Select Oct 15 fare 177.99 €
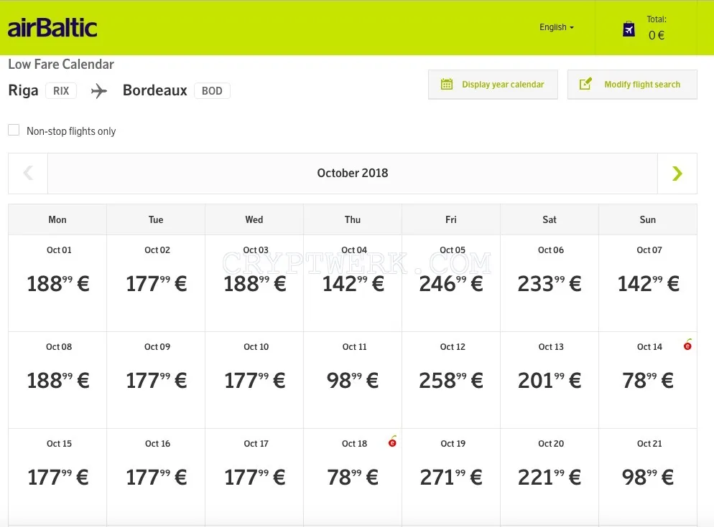Image resolution: width=714 pixels, height=527 pixels. coord(57,477)
